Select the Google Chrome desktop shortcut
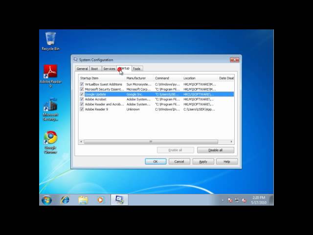The width and height of the screenshot is (313, 235). coord(50,142)
